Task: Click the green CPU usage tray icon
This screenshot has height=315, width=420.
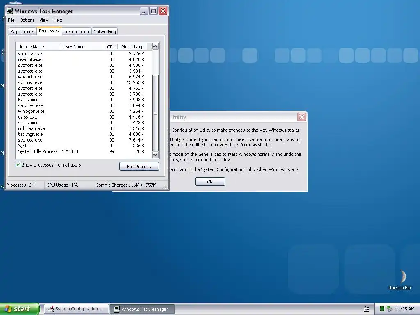Action: tap(382, 309)
